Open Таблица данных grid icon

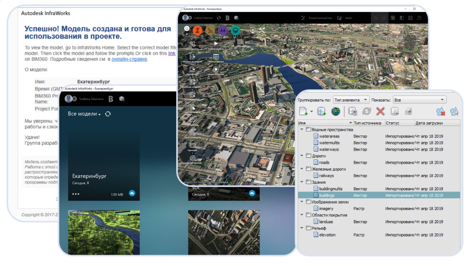[216, 57]
